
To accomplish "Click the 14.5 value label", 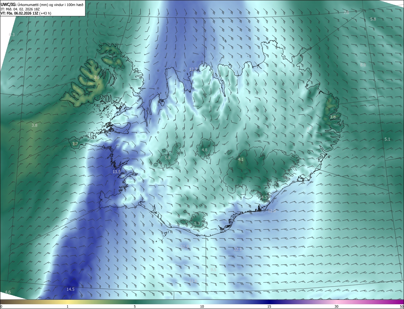I will (70, 289).
